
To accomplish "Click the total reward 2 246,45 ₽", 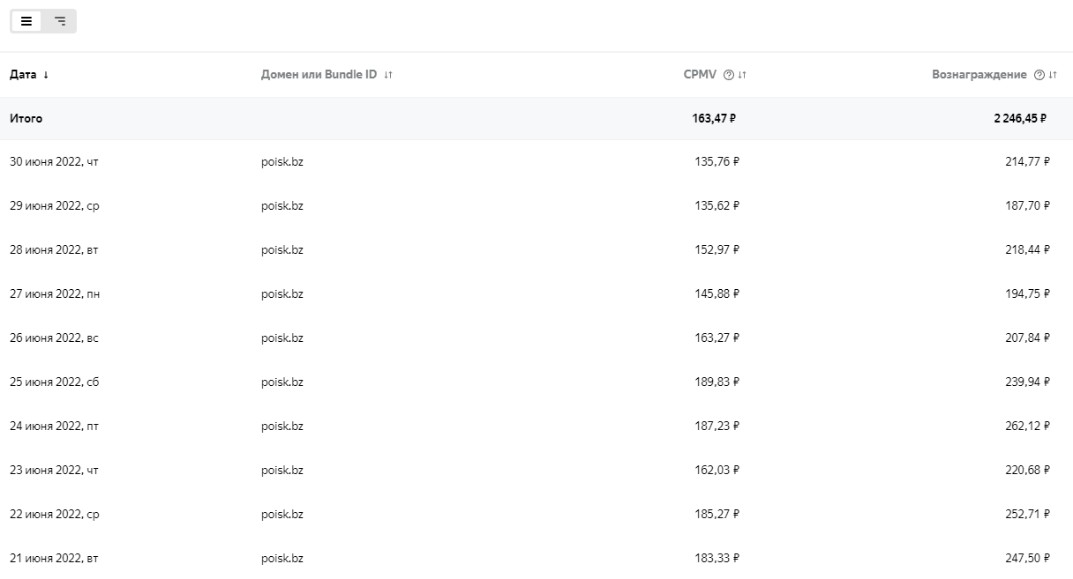I will (x=1019, y=118).
